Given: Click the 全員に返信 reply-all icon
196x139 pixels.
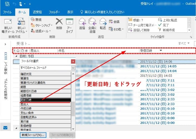Looking at the screenshot, I should tap(92, 22).
